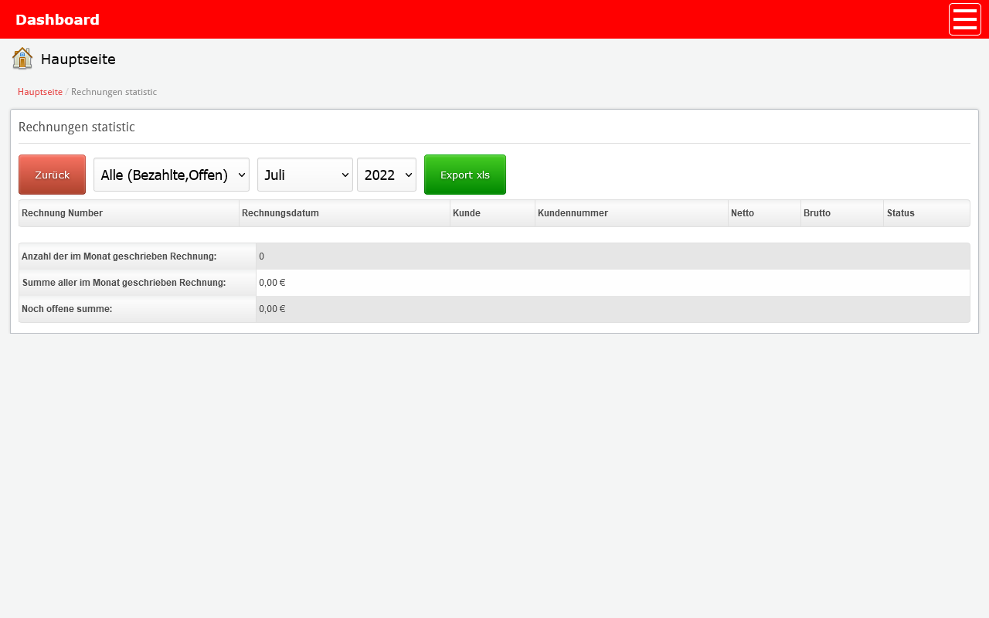Click the Rechnungsdatum column header

click(280, 213)
